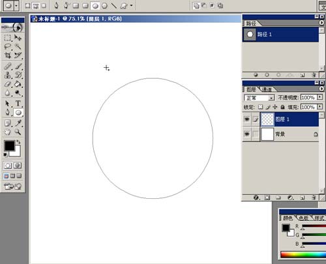Enable lock transparent pixels checkbox
The height and width of the screenshot is (264, 326).
(x=260, y=107)
